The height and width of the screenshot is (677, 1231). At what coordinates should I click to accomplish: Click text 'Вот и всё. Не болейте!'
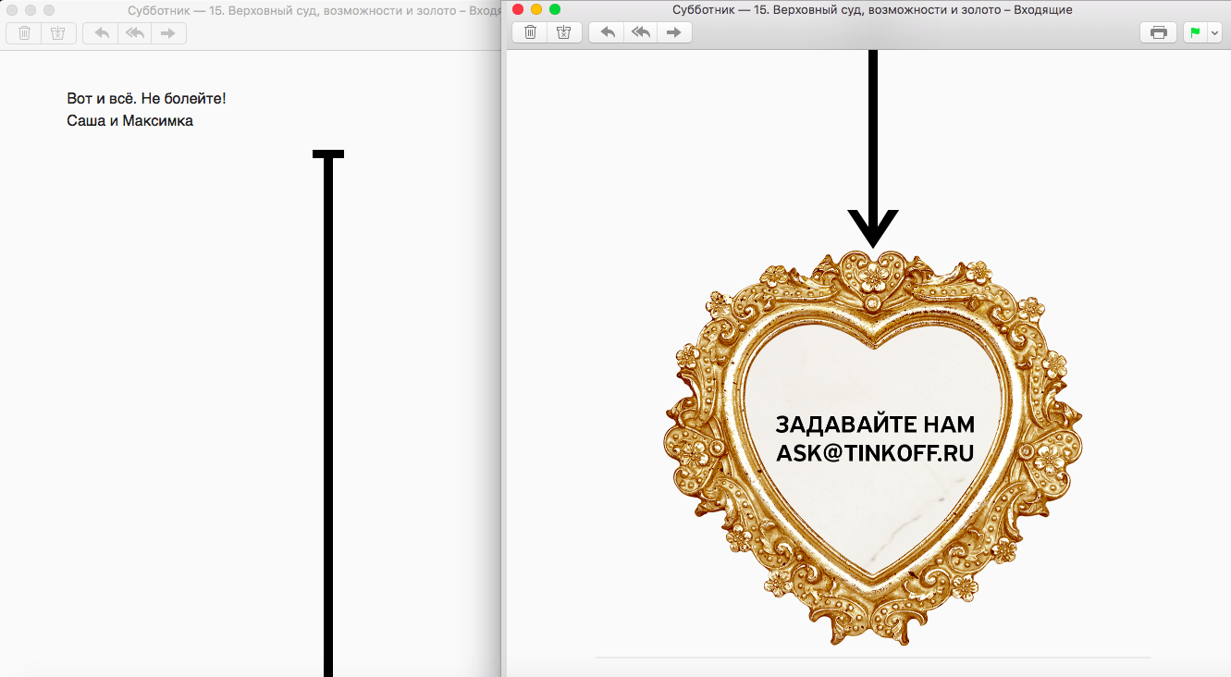point(146,98)
